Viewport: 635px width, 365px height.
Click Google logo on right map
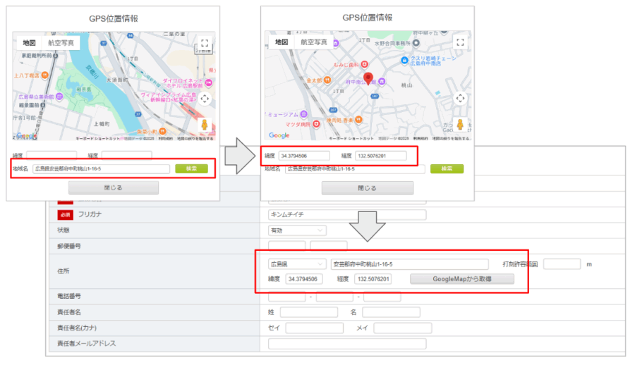(279, 135)
